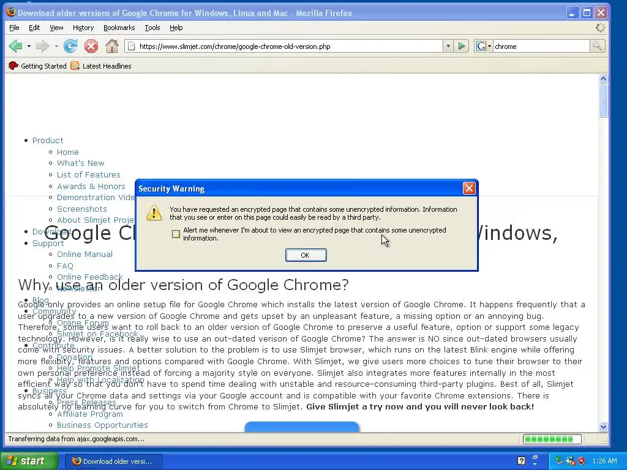Open the View menu
Image resolution: width=627 pixels, height=470 pixels.
pos(56,28)
